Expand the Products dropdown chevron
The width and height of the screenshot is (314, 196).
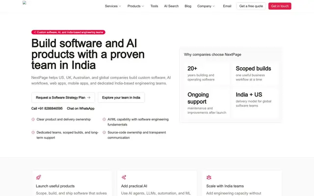(143, 6)
